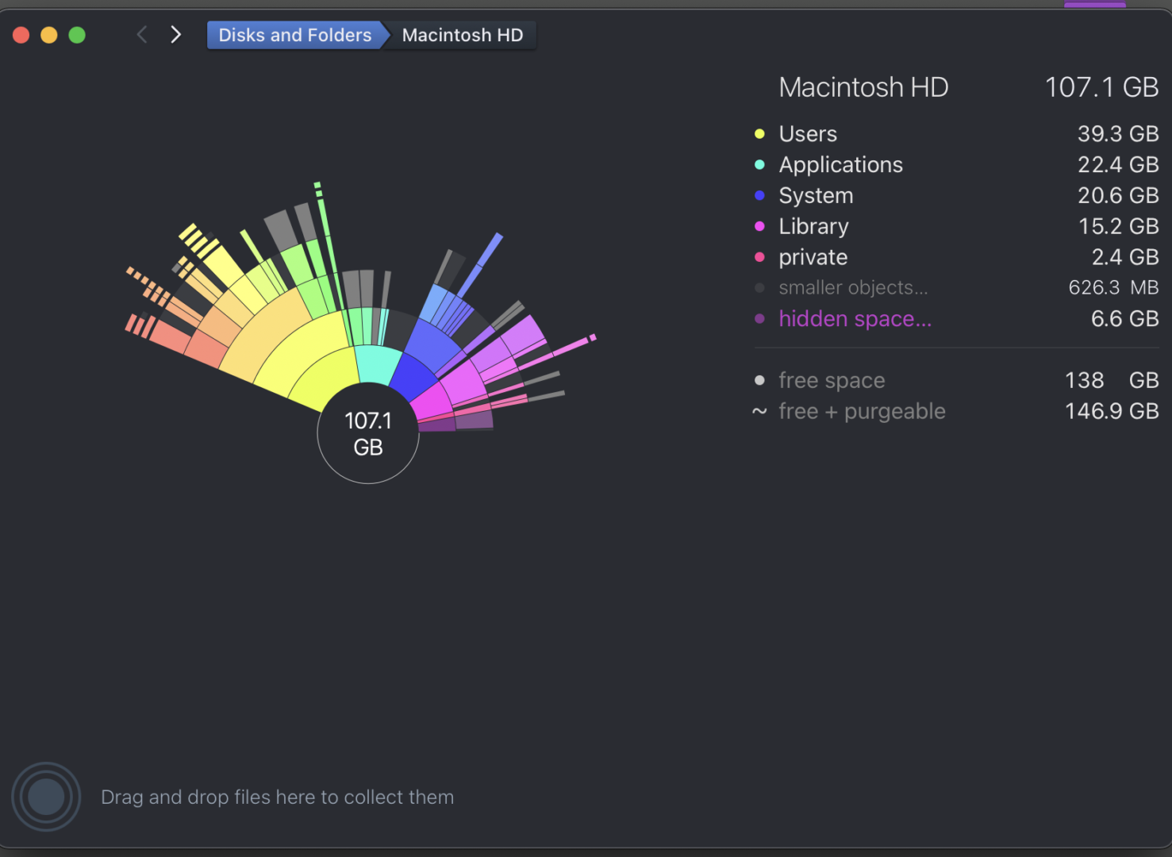Zoom the window with green button
The width and height of the screenshot is (1172, 857).
pos(77,35)
